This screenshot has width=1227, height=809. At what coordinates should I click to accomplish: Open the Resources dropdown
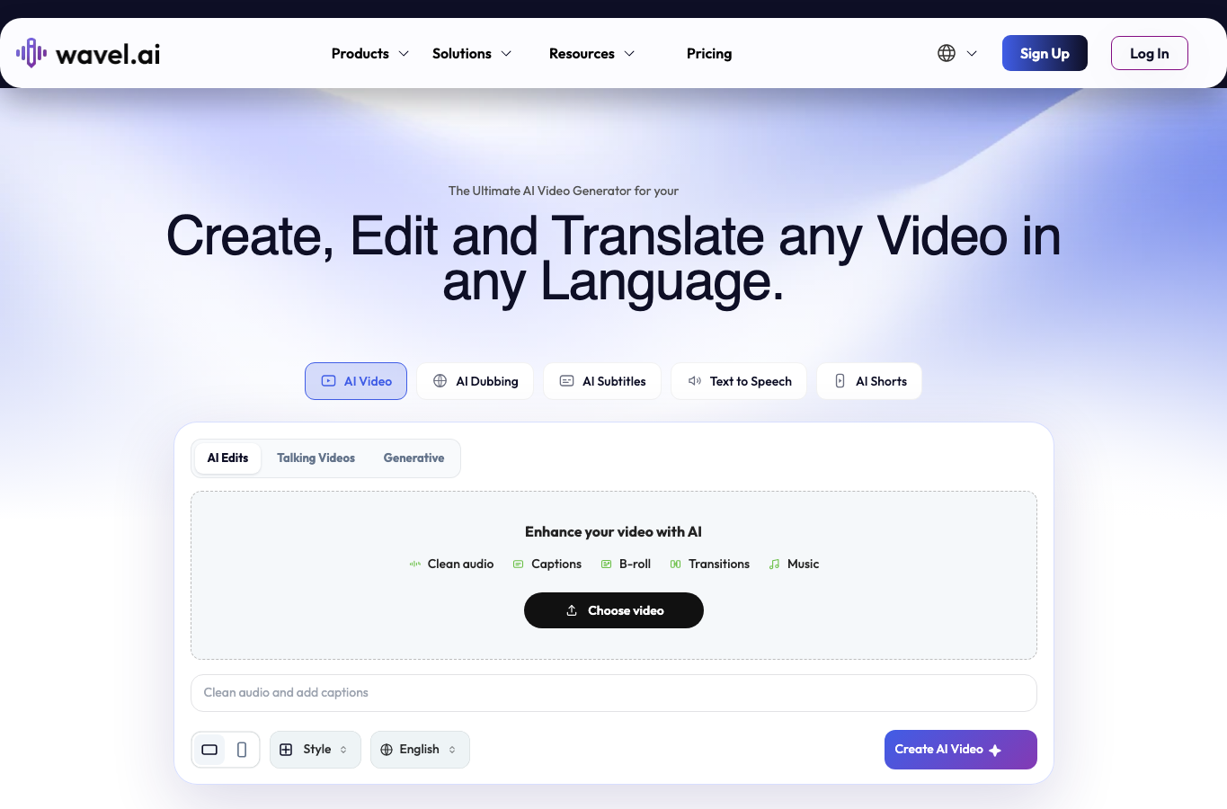click(x=591, y=53)
